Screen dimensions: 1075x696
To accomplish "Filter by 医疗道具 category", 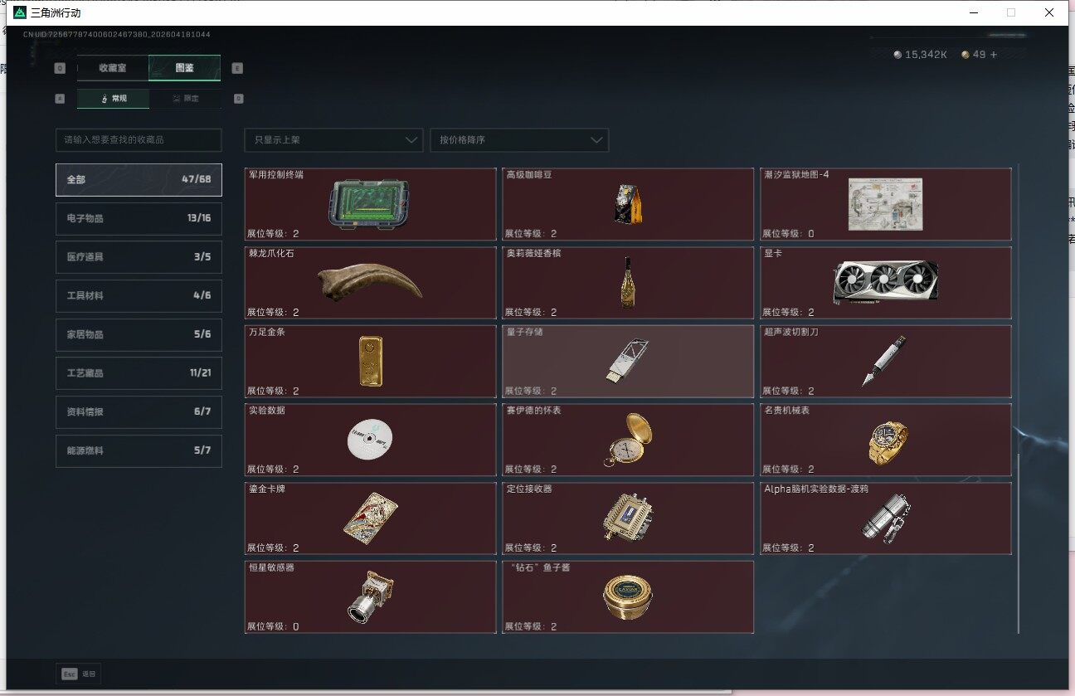I will click(139, 257).
